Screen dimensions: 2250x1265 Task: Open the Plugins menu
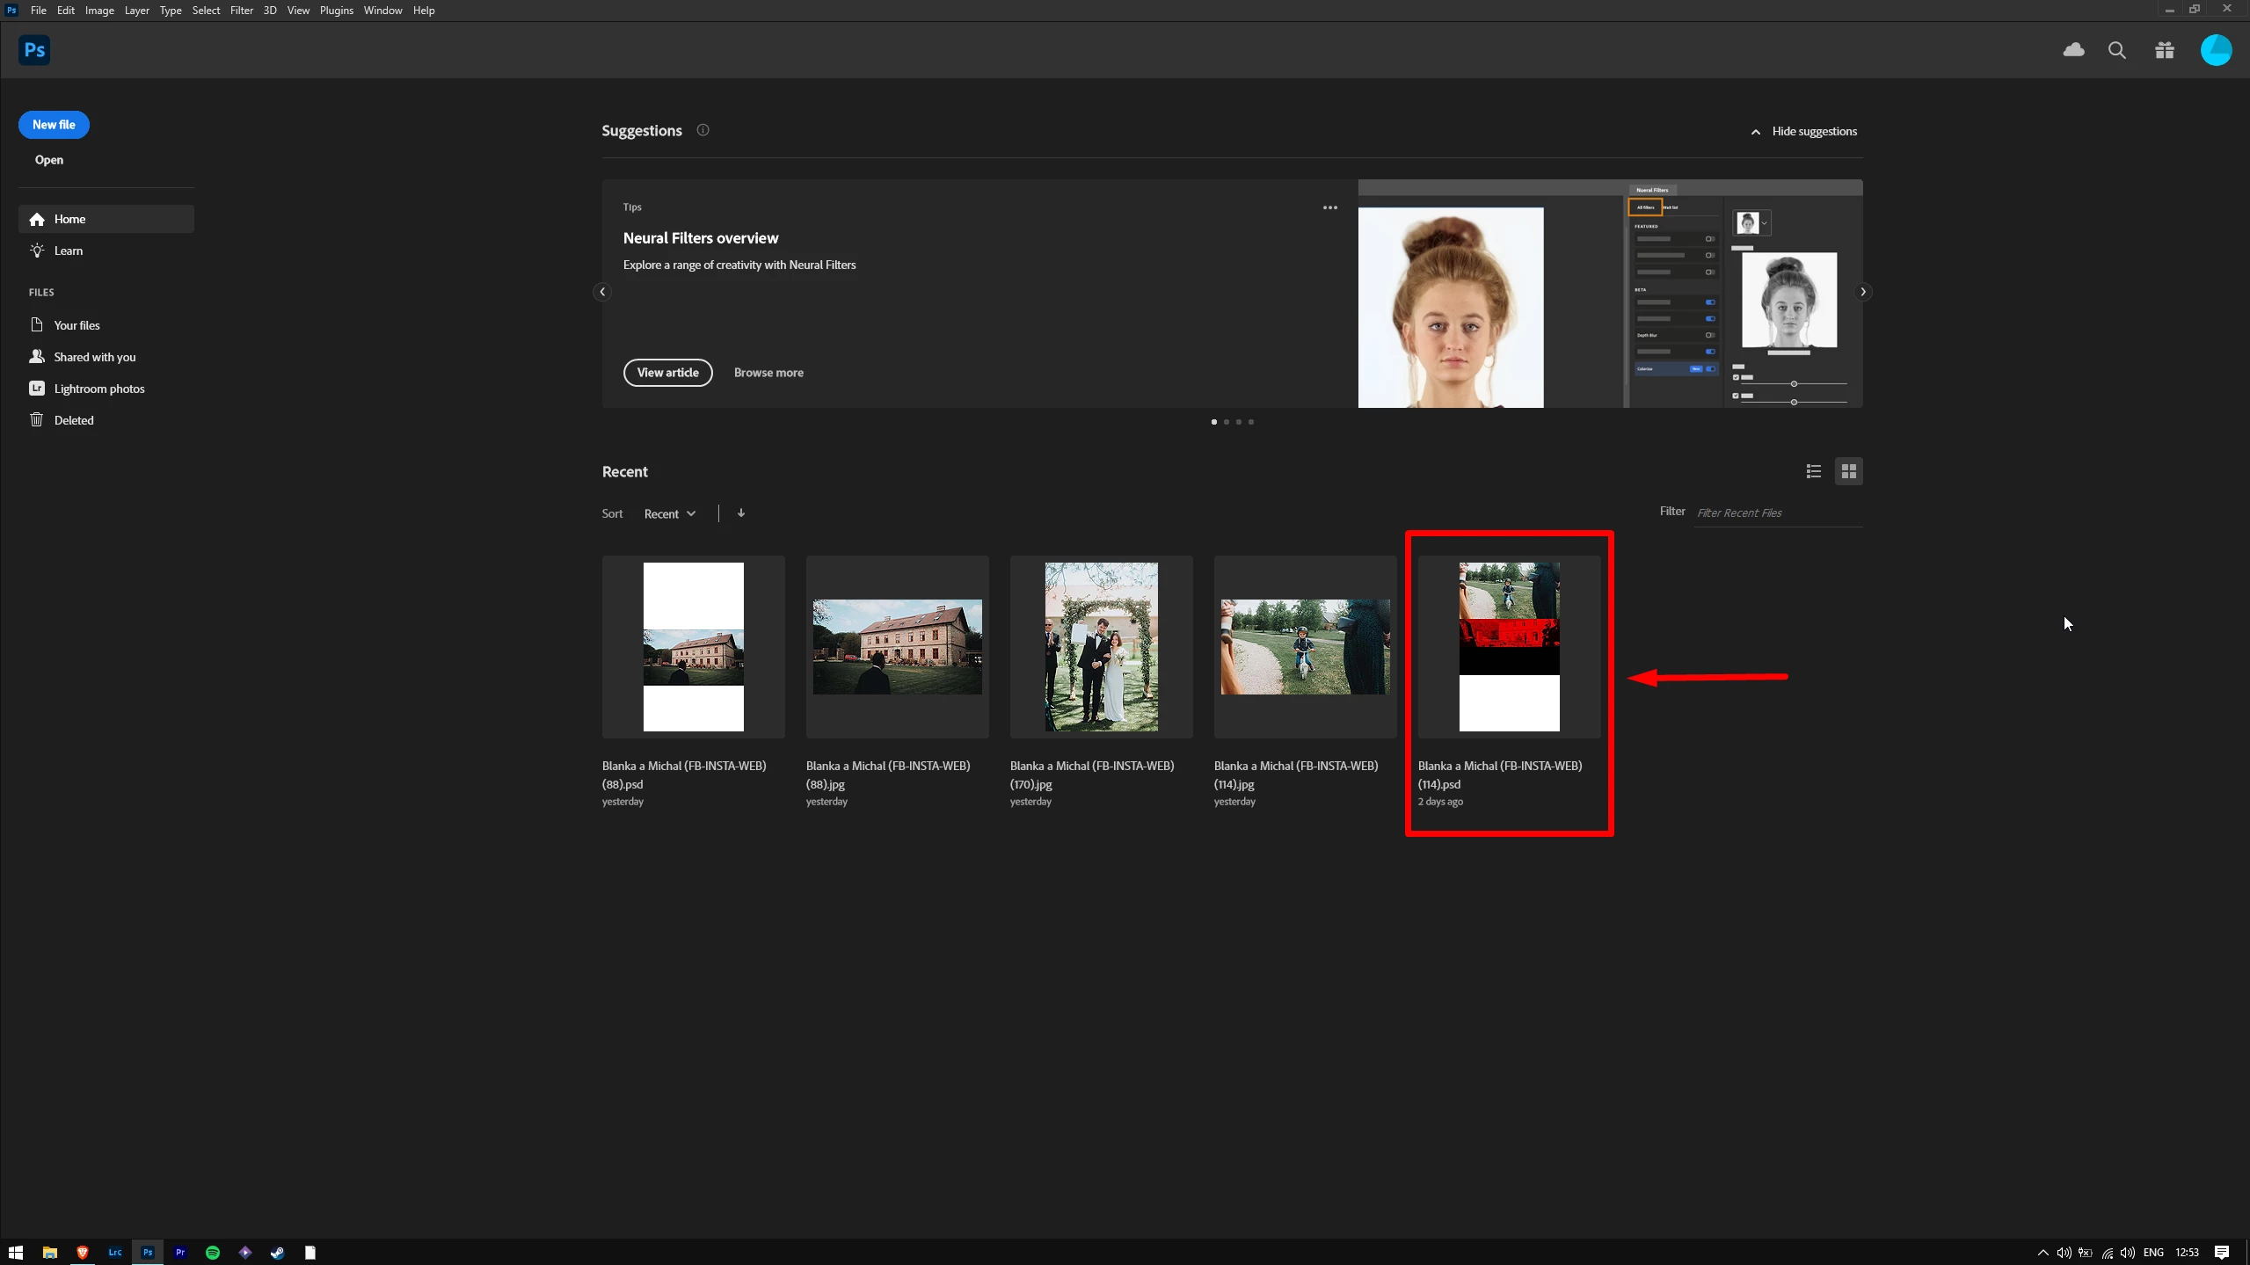336,11
